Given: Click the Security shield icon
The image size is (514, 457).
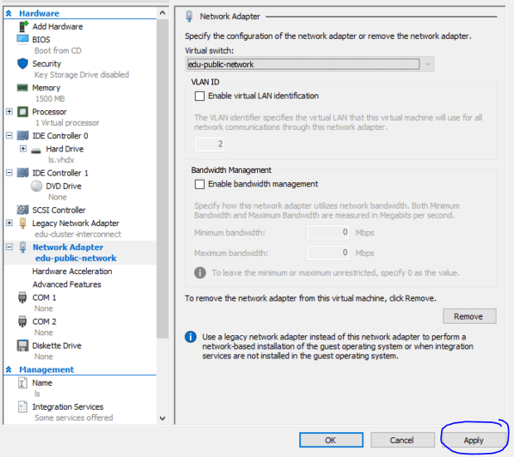Looking at the screenshot, I should click(22, 64).
